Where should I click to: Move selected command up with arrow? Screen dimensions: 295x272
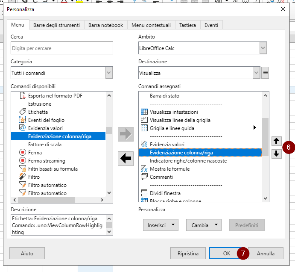277,141
